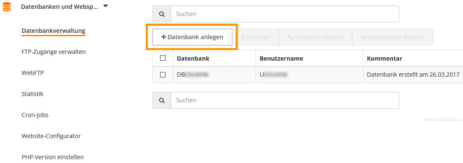This screenshot has width=463, height=163.
Task: Select Statistik in the sidebar
Action: click(x=33, y=94)
